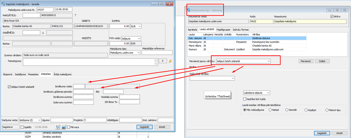Image resolution: width=351 pixels, height=138 pixels.
Task: Switch to the Ārējs maksājums tab
Action: pos(63,74)
